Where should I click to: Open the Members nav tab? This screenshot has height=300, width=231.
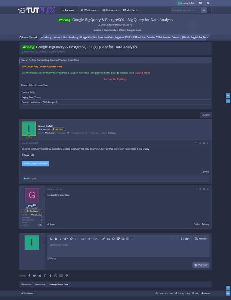(130, 10)
